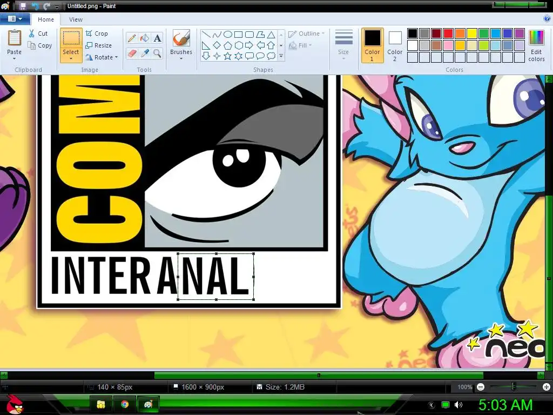
Task: Pick the yellow palette swatch
Action: point(472,34)
